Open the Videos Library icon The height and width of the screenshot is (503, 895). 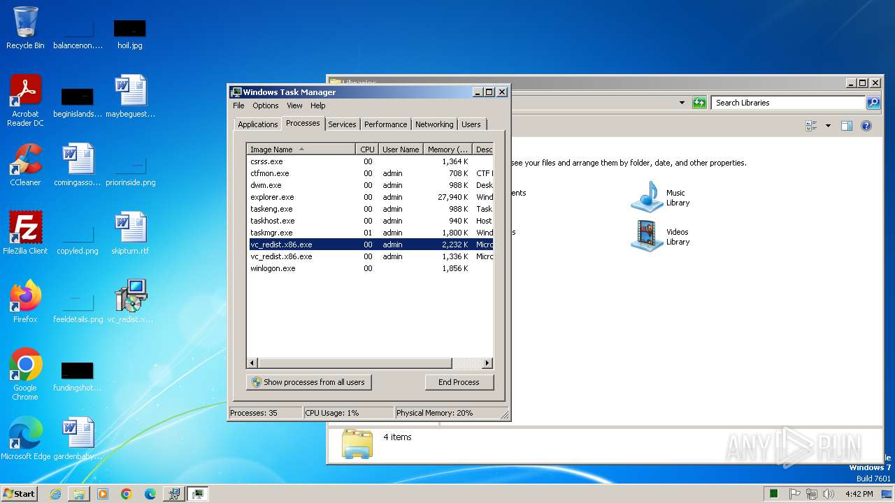[661, 236]
